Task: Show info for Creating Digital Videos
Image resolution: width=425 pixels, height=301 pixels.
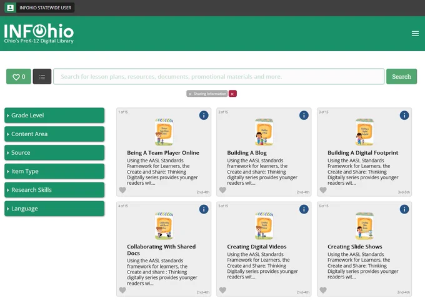Action: click(304, 209)
